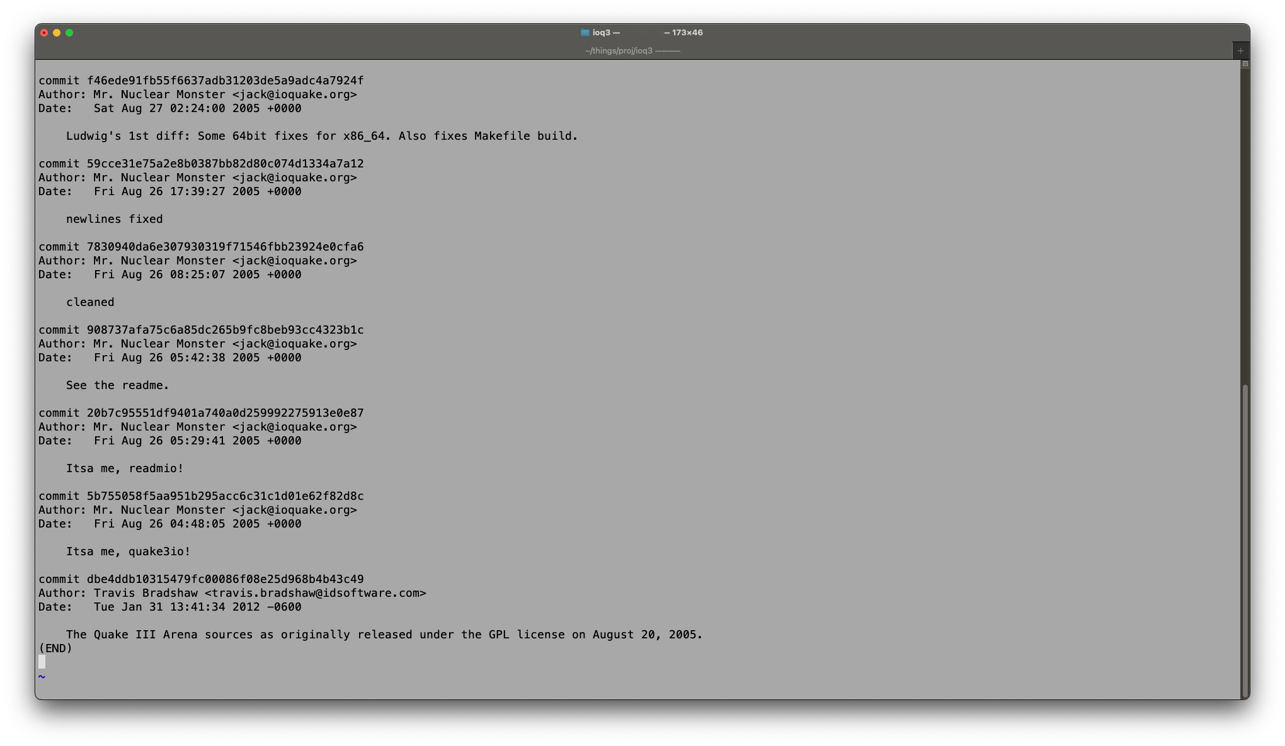Click the commit message "cleaned"
Viewport: 1285px width, 746px height.
(x=90, y=302)
